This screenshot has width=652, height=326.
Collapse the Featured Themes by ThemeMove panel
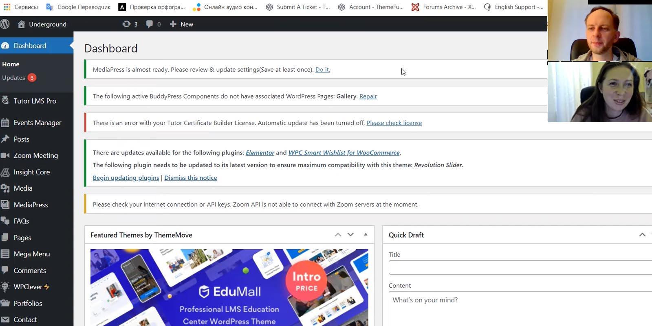point(366,235)
